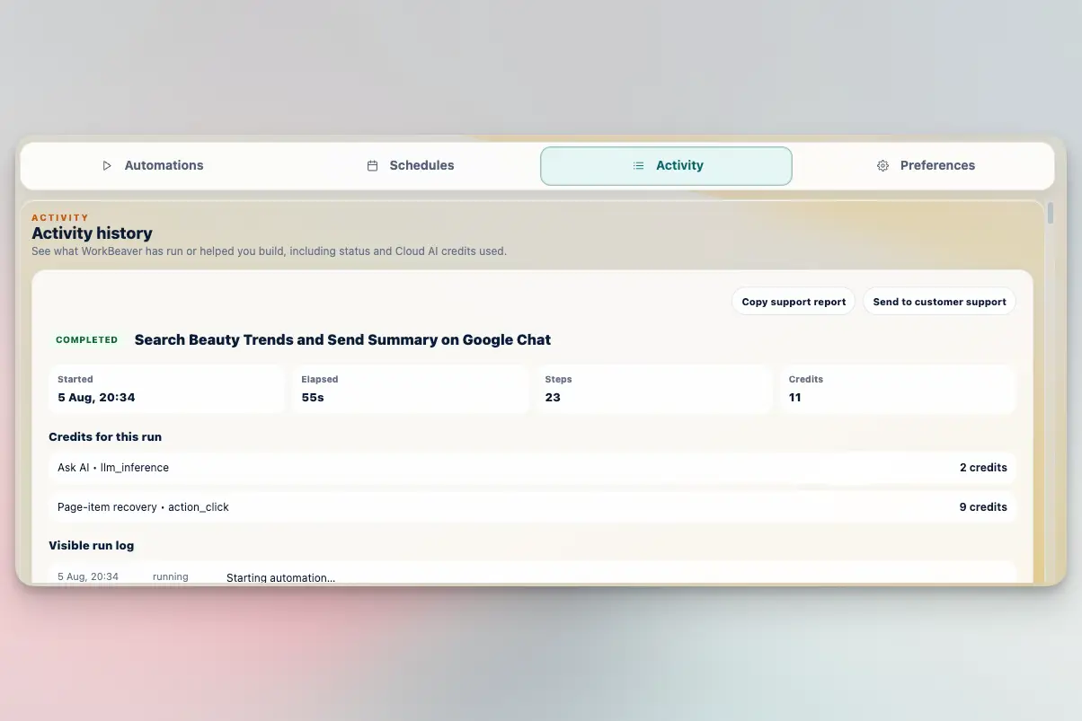The image size is (1082, 721).
Task: Switch to the Schedules tab
Action: coord(411,165)
